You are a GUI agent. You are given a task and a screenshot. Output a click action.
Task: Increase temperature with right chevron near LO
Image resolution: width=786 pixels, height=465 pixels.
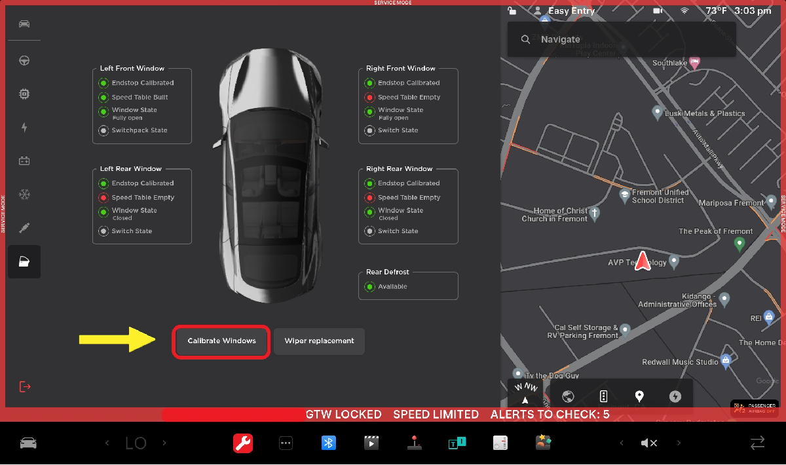click(x=164, y=443)
